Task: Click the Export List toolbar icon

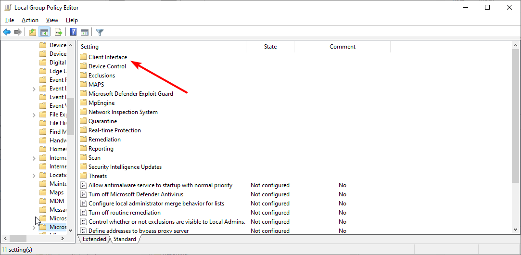Action: pyautogui.click(x=59, y=32)
